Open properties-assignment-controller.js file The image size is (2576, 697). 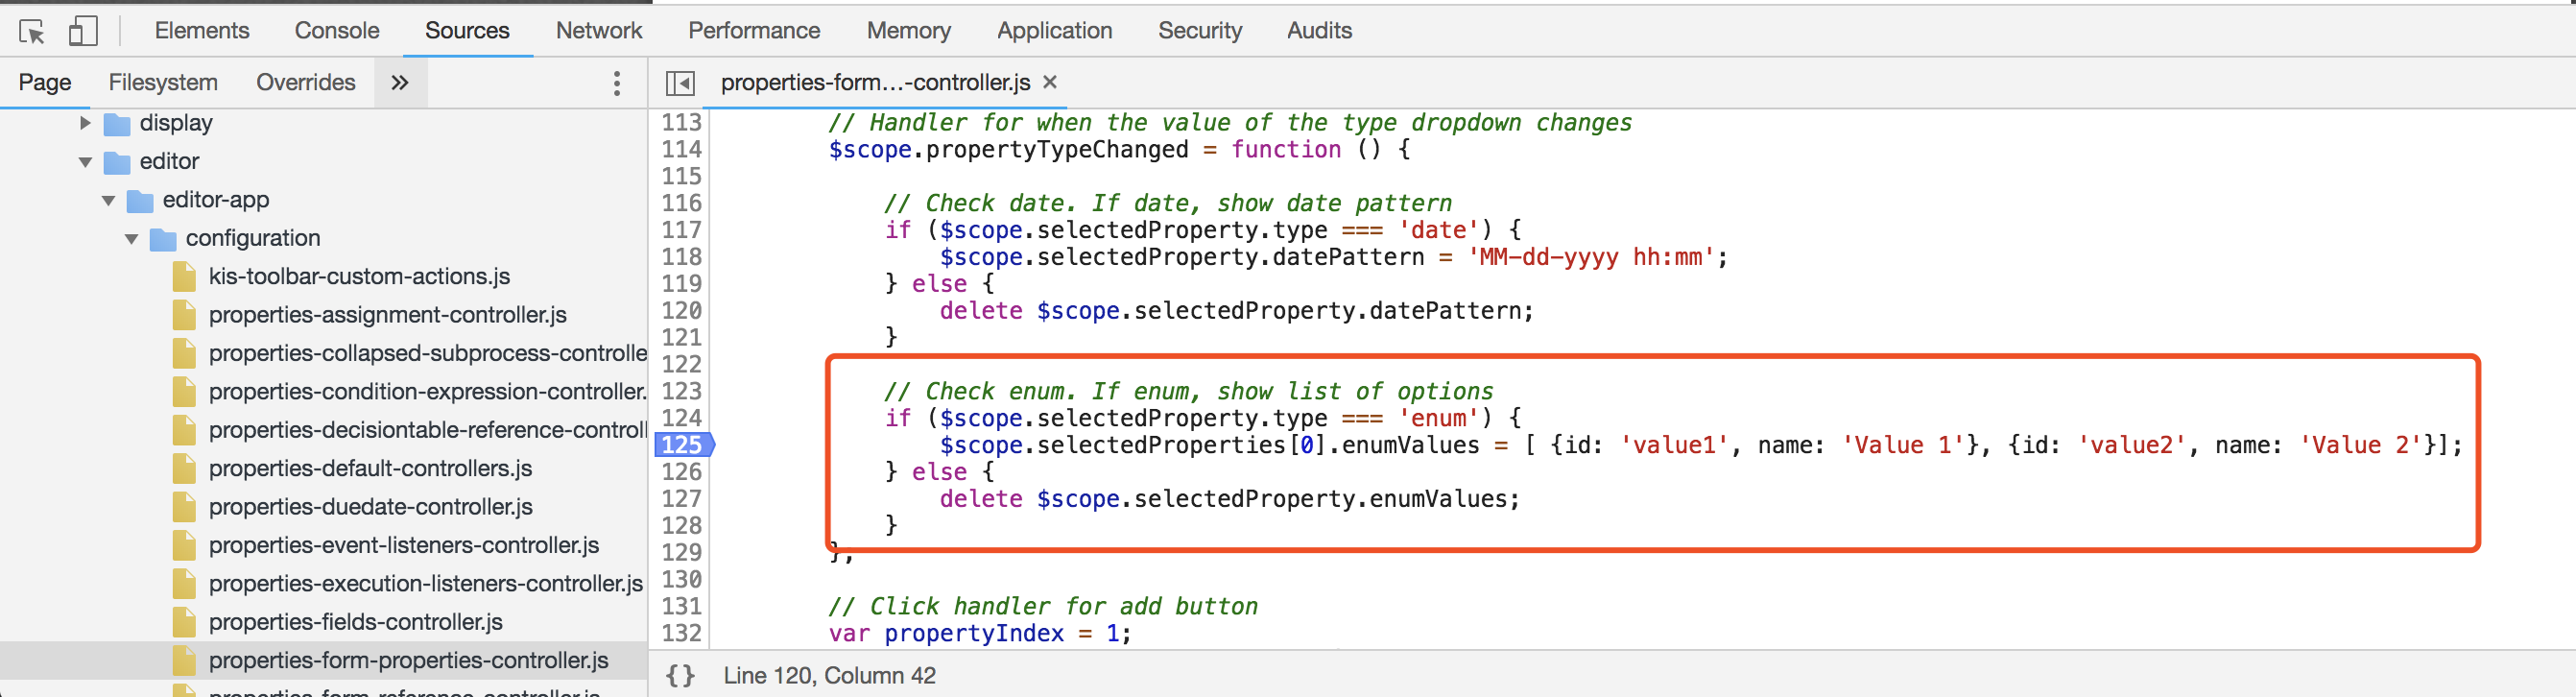(388, 315)
